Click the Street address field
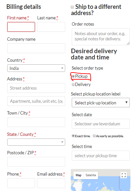Screen dimensions: 135x191 click(x=36, y=88)
